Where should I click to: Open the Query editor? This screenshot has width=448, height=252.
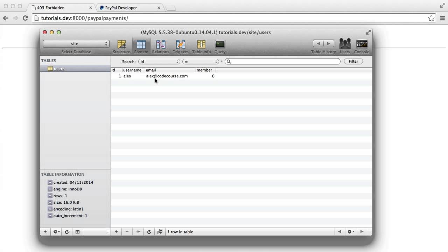[x=220, y=47]
